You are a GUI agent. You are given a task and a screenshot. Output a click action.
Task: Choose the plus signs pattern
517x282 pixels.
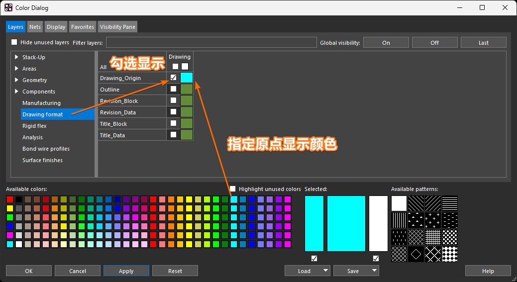[433, 220]
